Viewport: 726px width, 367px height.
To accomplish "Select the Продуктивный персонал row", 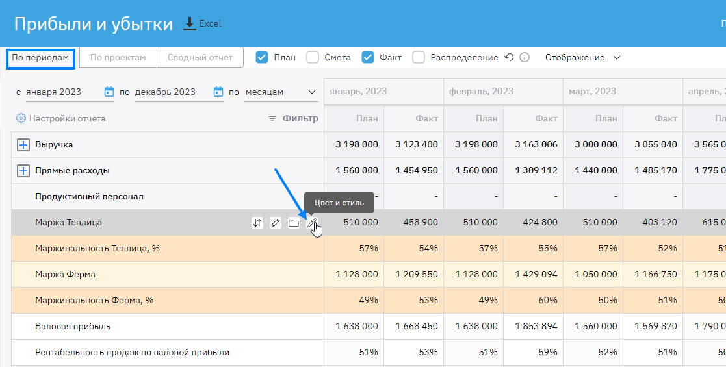I will pos(89,196).
